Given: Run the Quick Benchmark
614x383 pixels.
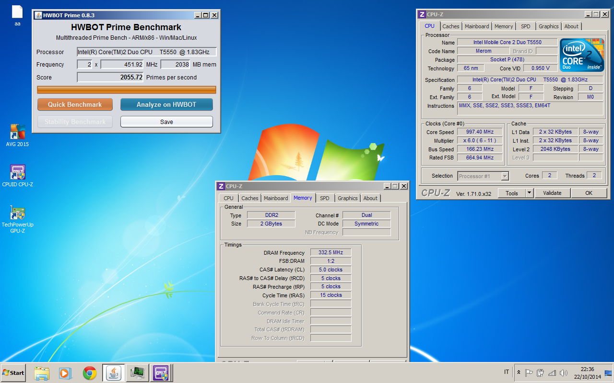Looking at the screenshot, I should [75, 104].
